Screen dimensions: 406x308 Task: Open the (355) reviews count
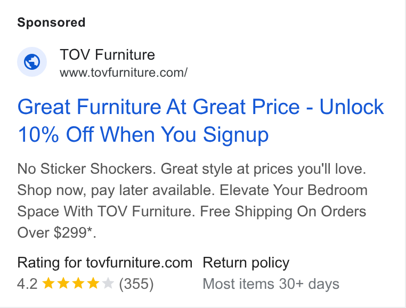tap(136, 283)
